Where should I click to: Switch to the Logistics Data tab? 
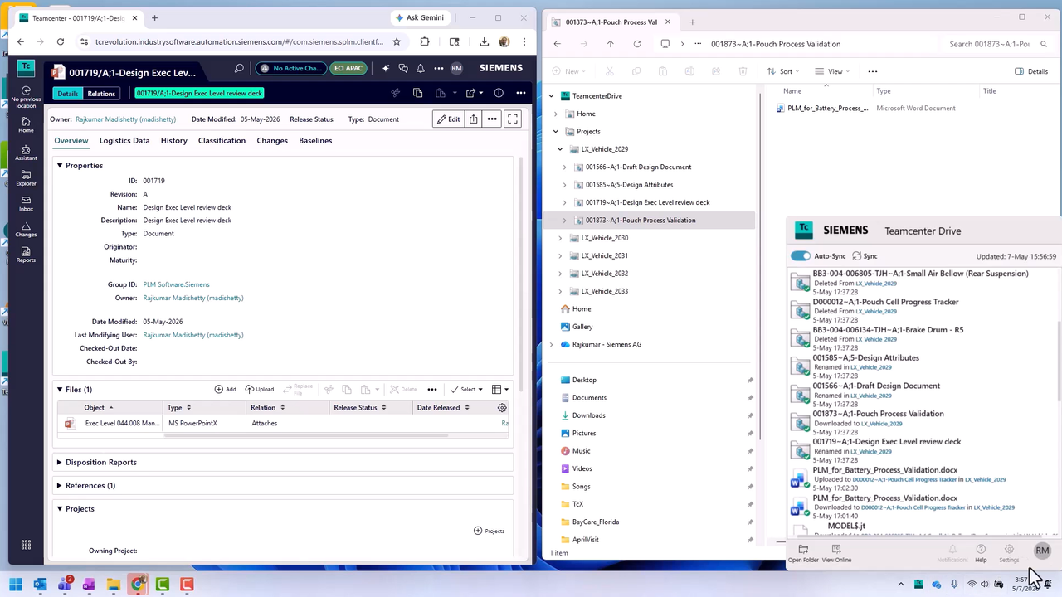[124, 141]
